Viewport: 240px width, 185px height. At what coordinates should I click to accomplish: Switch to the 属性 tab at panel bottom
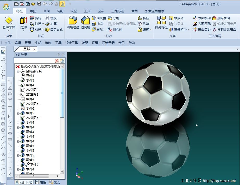pyautogui.click(x=41, y=182)
